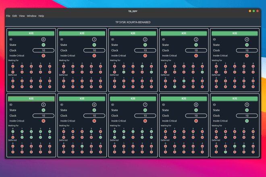Click the Inside Critical label in process 8
The width and height of the screenshot is (266, 177).
[x=169, y=121]
